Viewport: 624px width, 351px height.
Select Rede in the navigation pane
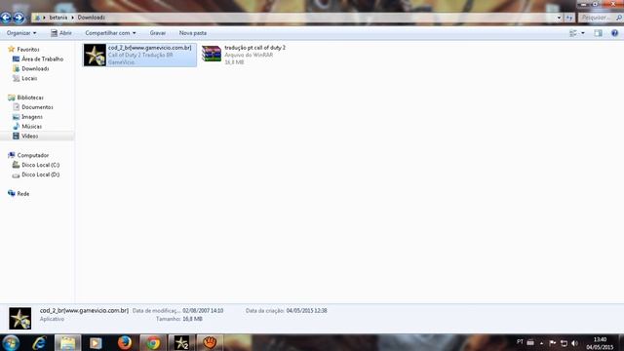coord(23,194)
